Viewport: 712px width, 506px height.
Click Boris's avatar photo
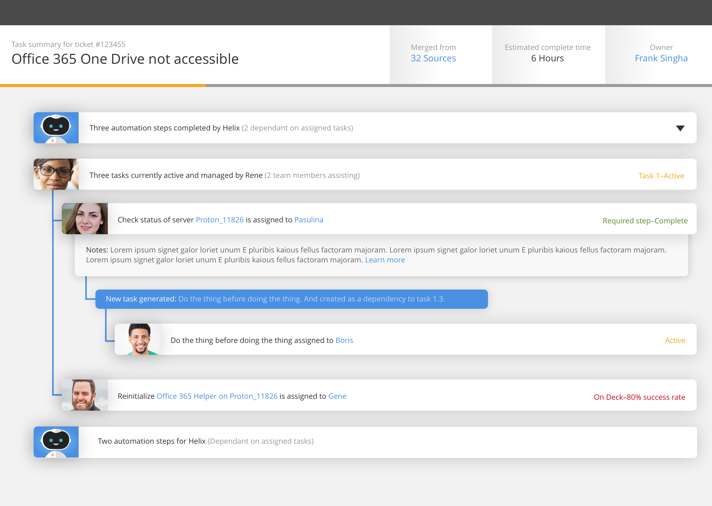138,339
